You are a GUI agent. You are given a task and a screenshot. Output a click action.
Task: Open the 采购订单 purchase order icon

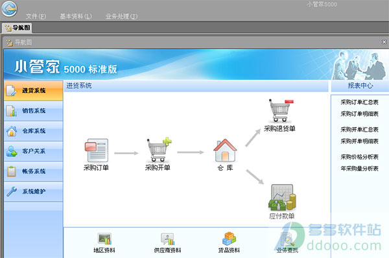pos(96,150)
